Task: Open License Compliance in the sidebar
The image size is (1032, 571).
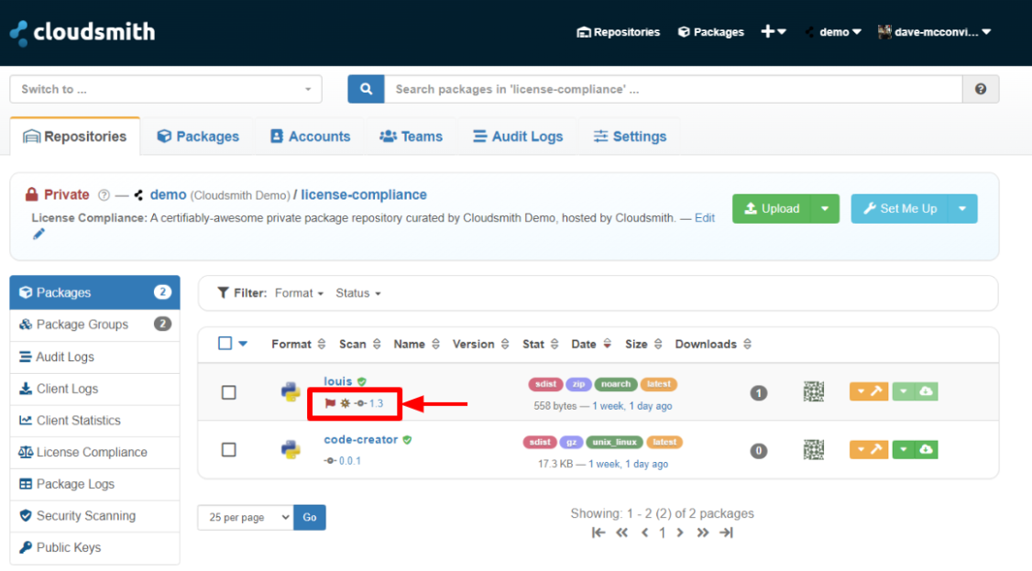Action: (x=94, y=452)
